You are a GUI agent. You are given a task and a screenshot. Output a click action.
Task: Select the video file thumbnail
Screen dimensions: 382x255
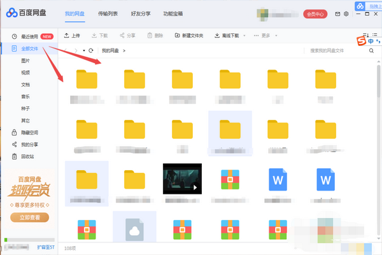[182, 179]
